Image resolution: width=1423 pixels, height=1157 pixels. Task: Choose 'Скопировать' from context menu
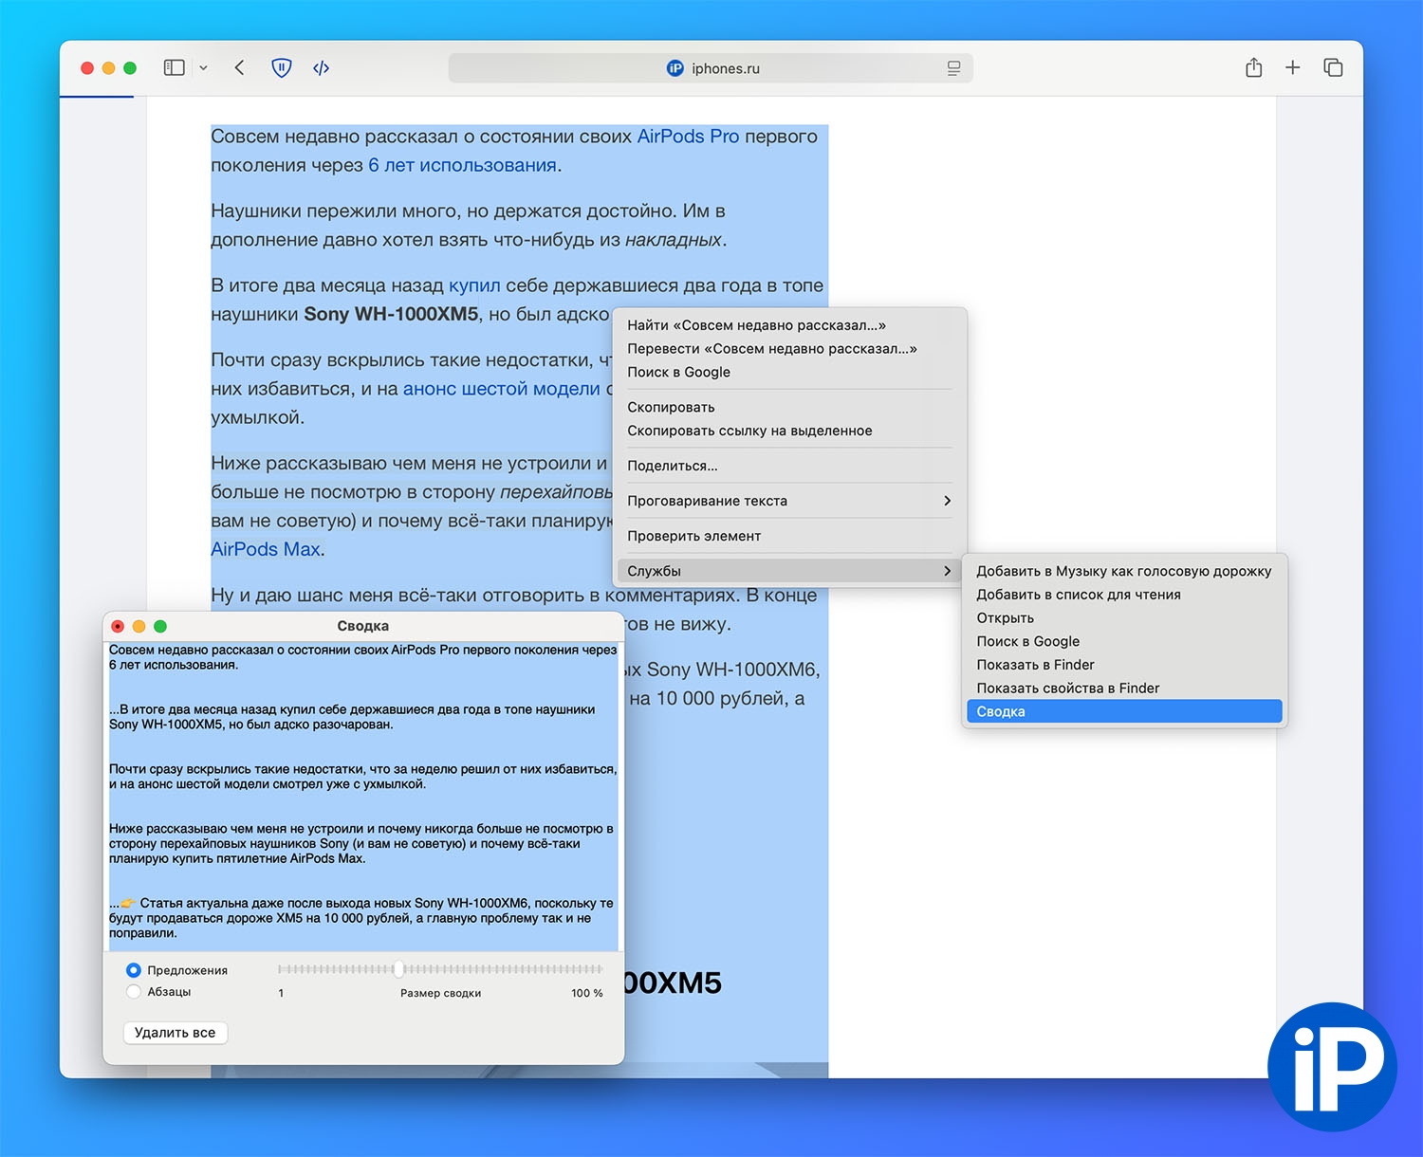789,407
